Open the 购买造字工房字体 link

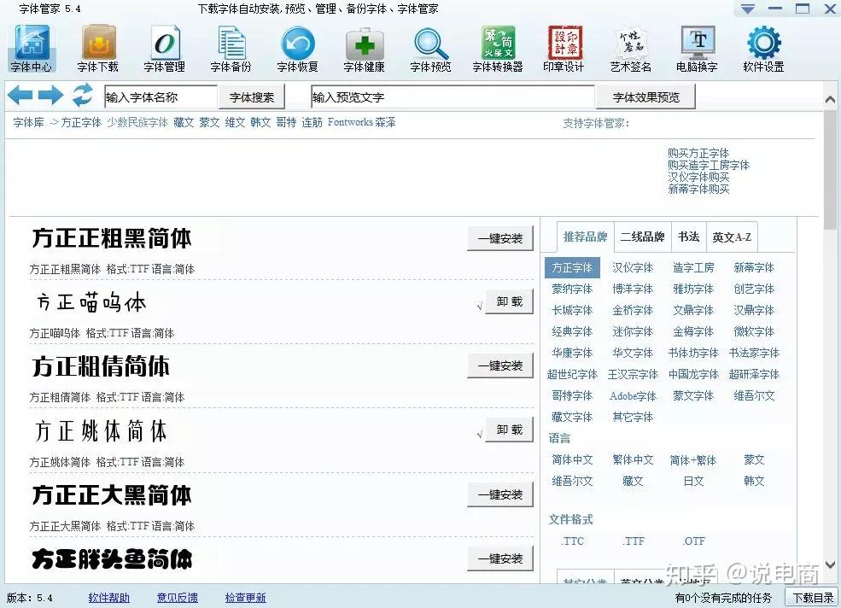[x=709, y=165]
